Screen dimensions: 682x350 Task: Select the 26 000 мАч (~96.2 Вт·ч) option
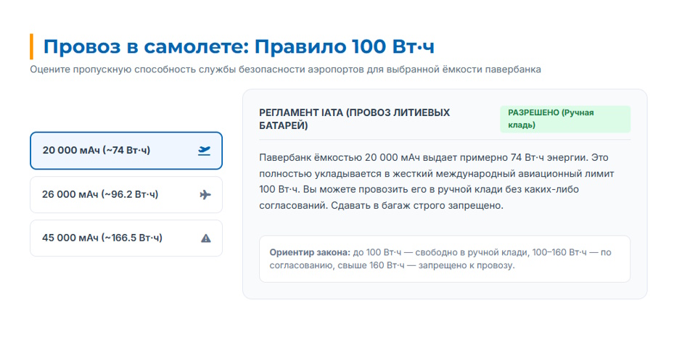pos(126,194)
